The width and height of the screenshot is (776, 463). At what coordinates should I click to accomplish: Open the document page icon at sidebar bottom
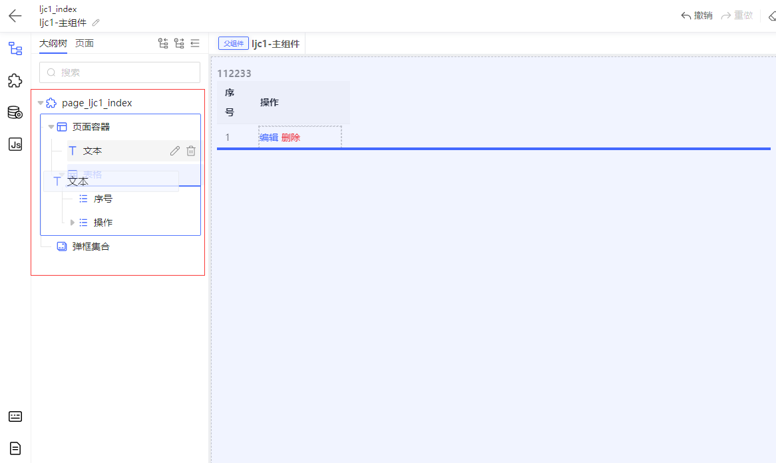tap(15, 448)
